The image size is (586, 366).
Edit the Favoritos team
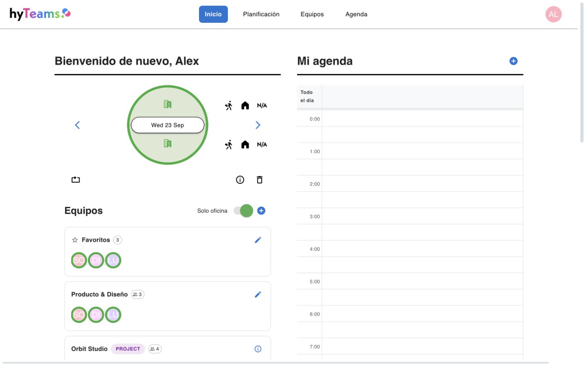(x=258, y=240)
